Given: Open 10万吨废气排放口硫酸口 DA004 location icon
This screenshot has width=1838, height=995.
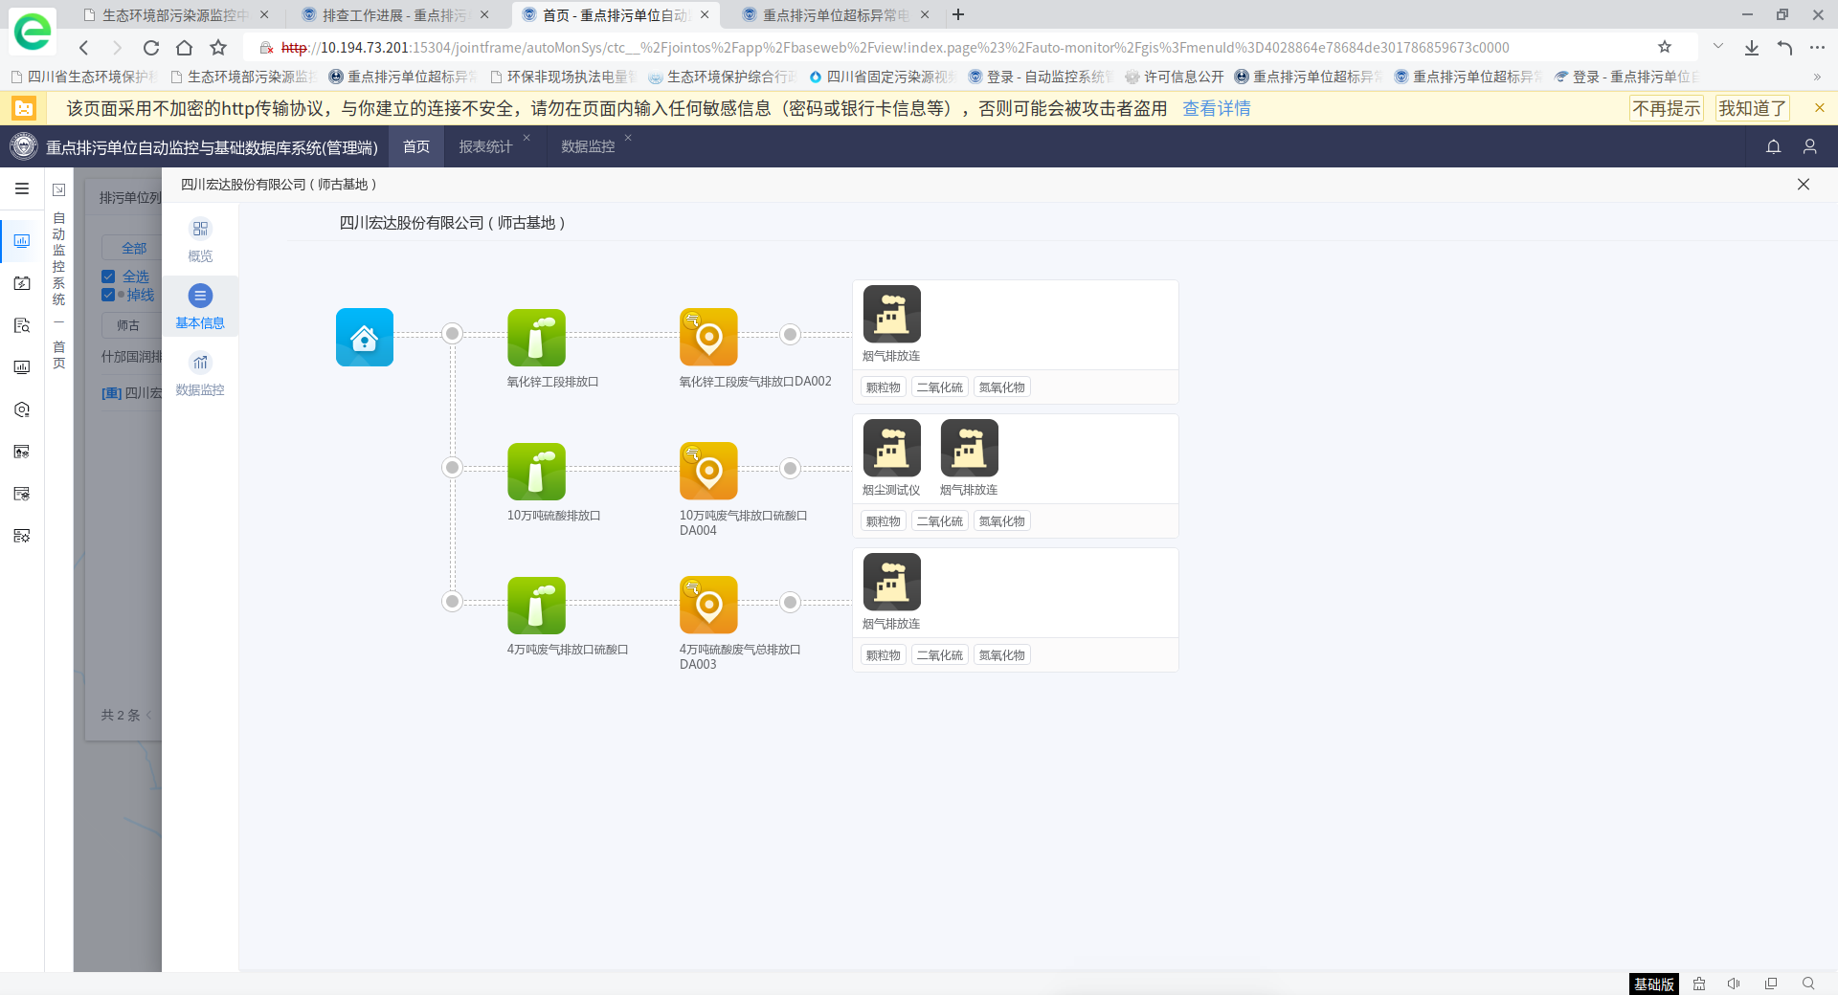Looking at the screenshot, I should [708, 471].
